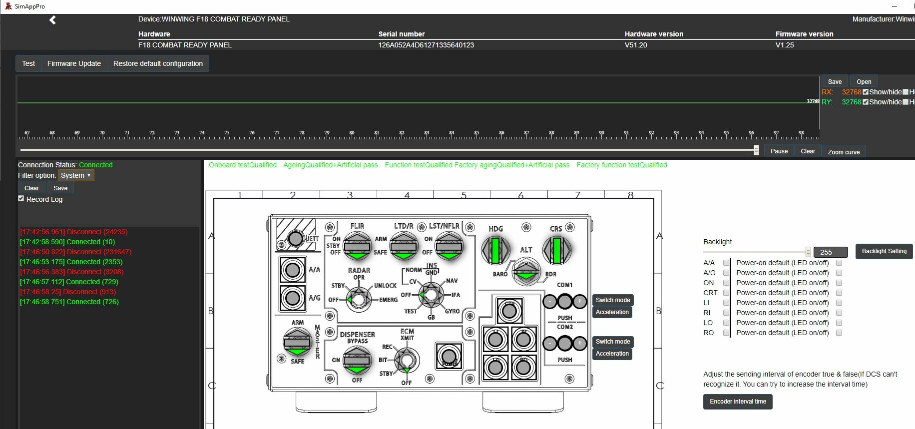
Task: Save the connection log
Action: point(60,188)
